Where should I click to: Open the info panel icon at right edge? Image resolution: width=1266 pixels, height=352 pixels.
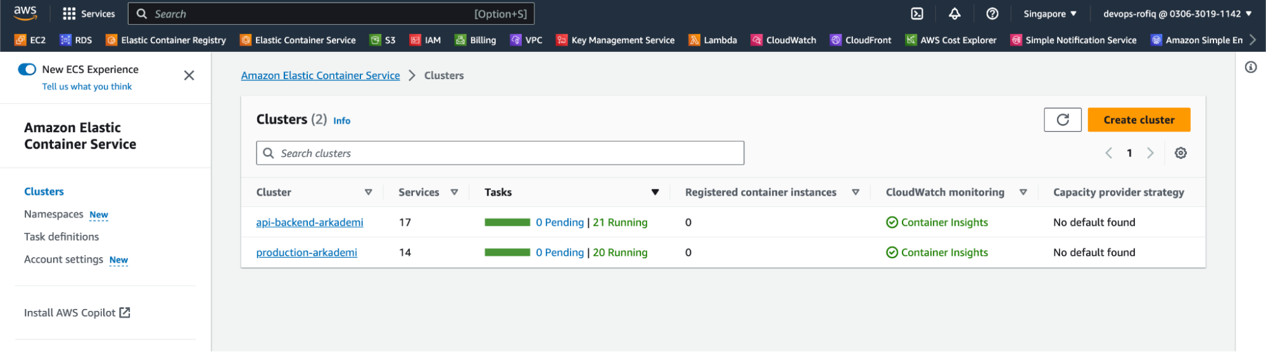point(1250,67)
